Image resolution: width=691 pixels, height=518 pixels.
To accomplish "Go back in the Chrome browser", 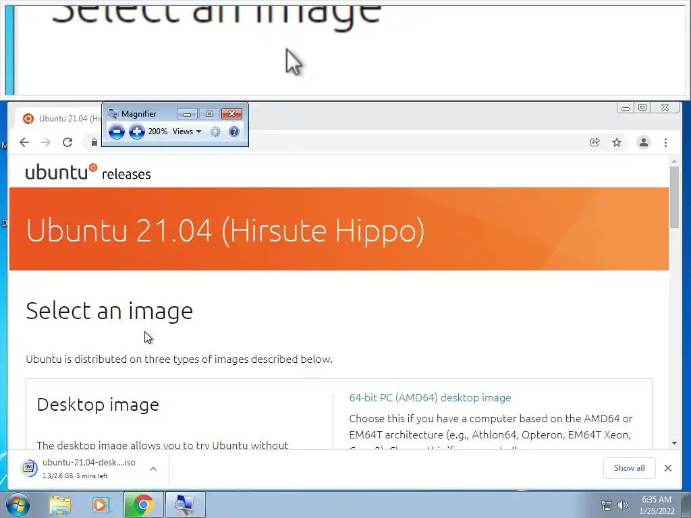I will [24, 142].
